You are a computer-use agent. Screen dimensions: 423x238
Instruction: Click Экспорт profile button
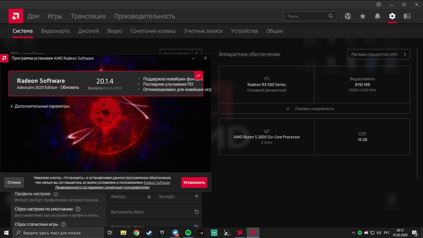pyautogui.click(x=178, y=196)
